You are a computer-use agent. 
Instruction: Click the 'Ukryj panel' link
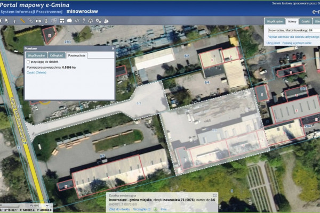(x=273, y=43)
